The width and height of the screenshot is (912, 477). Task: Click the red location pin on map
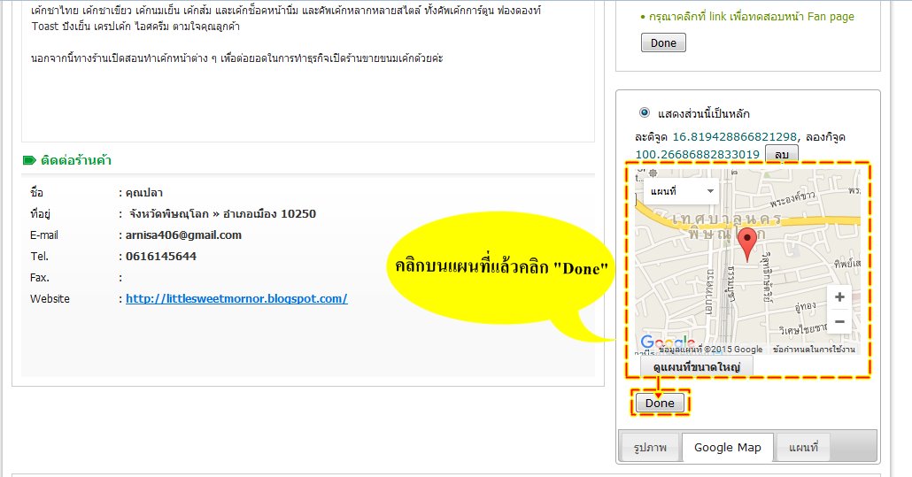[747, 242]
